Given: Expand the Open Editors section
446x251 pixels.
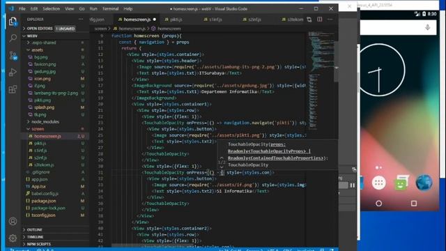Looking at the screenshot, I should tap(40, 29).
